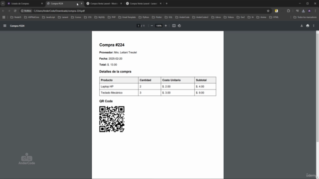Open the PHP bookmark folder
Image resolution: width=319 pixels, height=179 pixels.
tap(112, 17)
